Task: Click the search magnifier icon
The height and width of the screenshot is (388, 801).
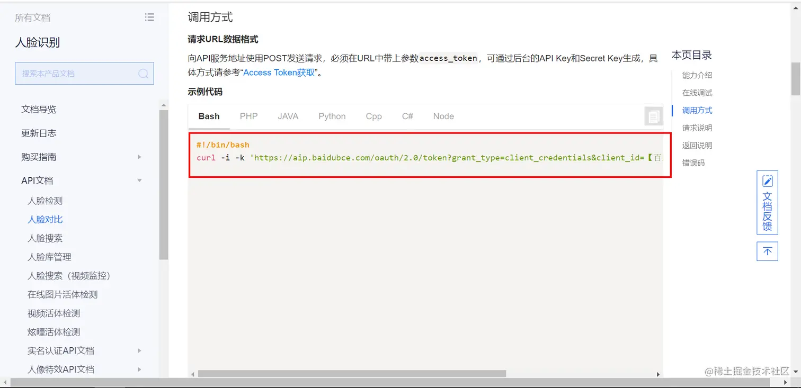Action: coord(143,74)
